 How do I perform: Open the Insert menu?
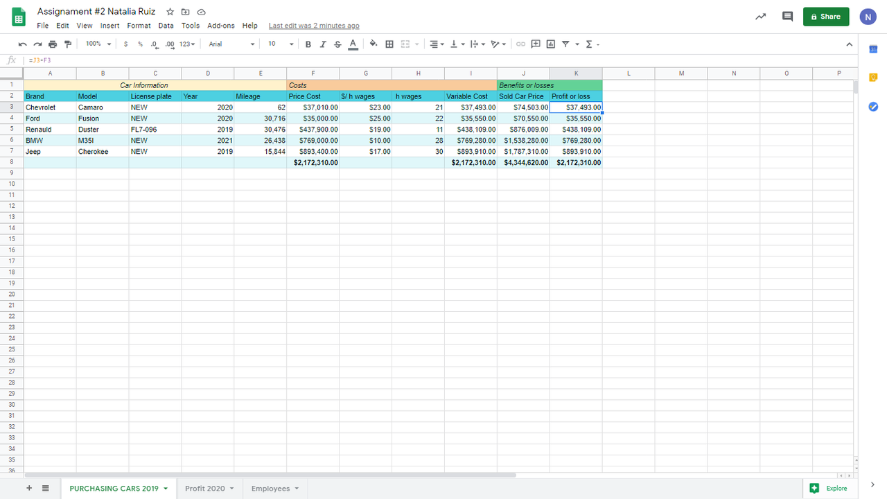(109, 26)
